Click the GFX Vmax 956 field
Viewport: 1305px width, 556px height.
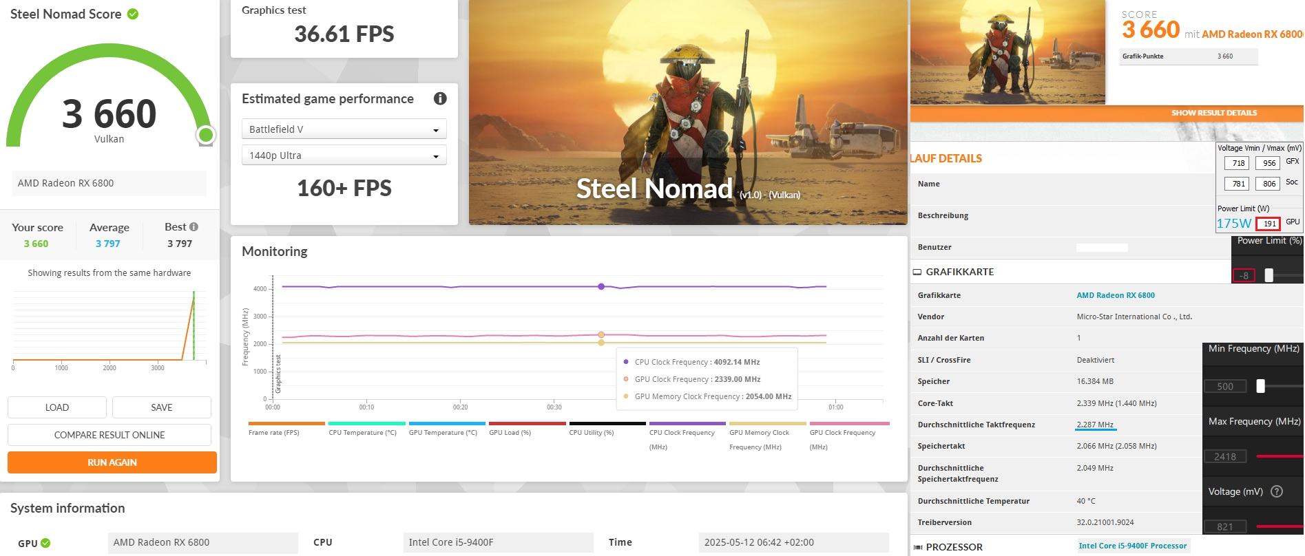[1269, 163]
